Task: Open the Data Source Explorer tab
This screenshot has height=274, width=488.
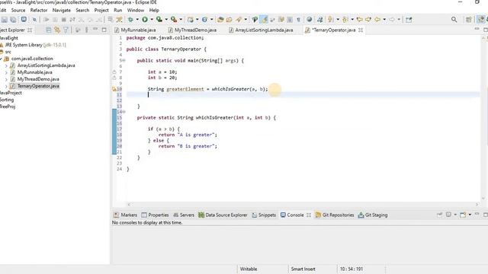Action: click(223, 215)
